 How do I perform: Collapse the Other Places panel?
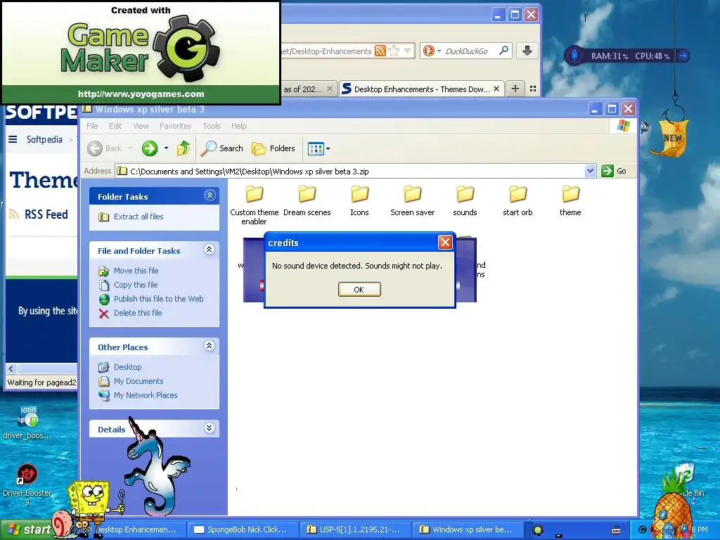[210, 346]
